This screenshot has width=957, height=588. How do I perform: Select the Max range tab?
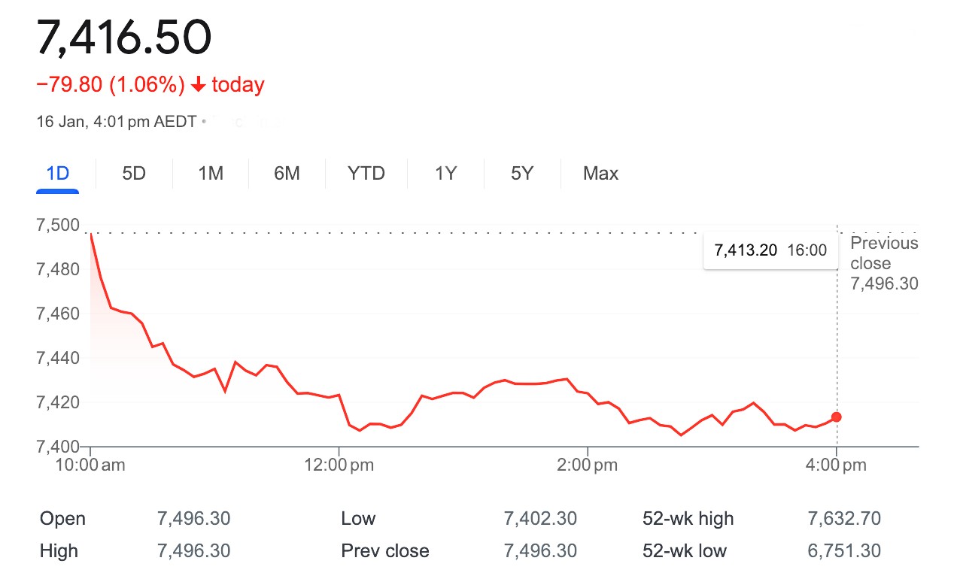click(600, 174)
